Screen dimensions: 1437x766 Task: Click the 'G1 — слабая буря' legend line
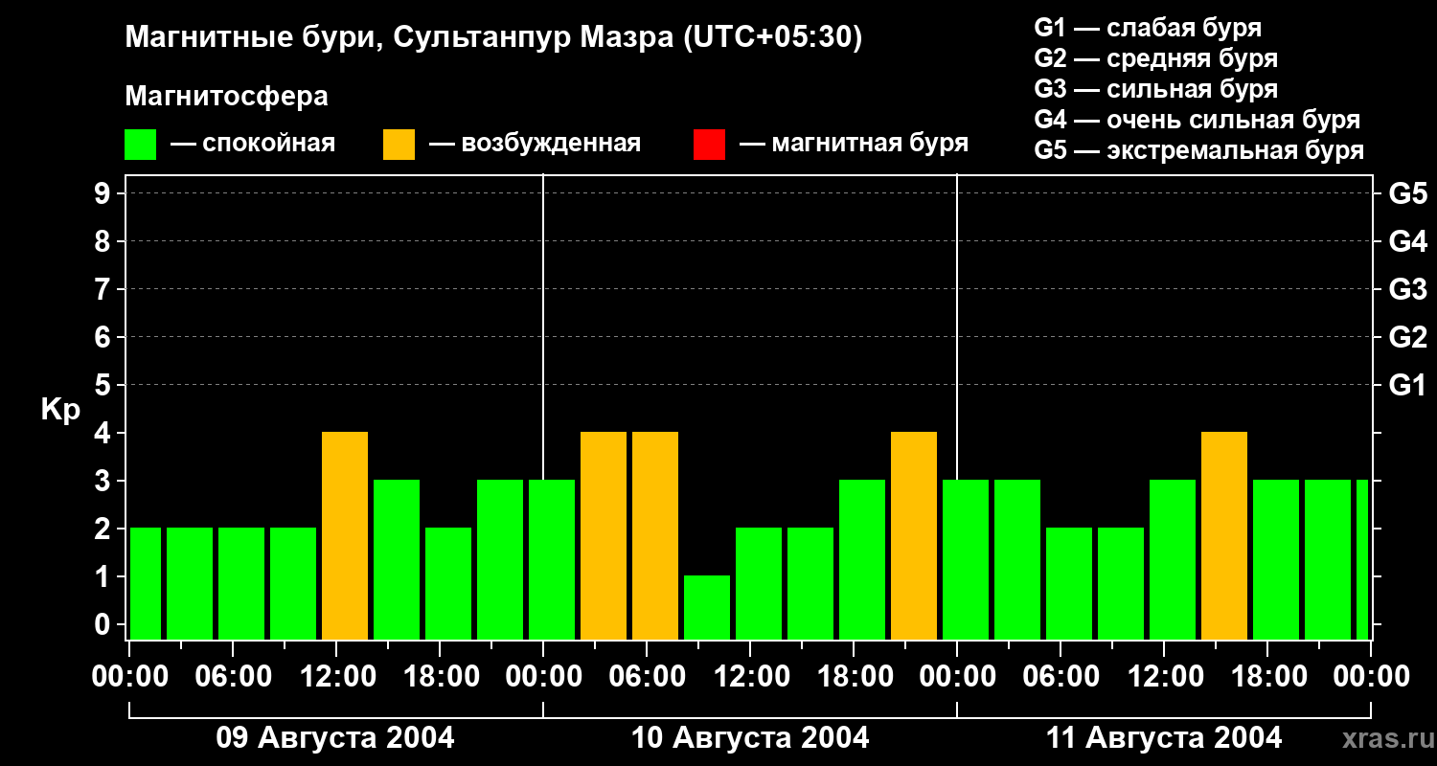tap(1148, 28)
